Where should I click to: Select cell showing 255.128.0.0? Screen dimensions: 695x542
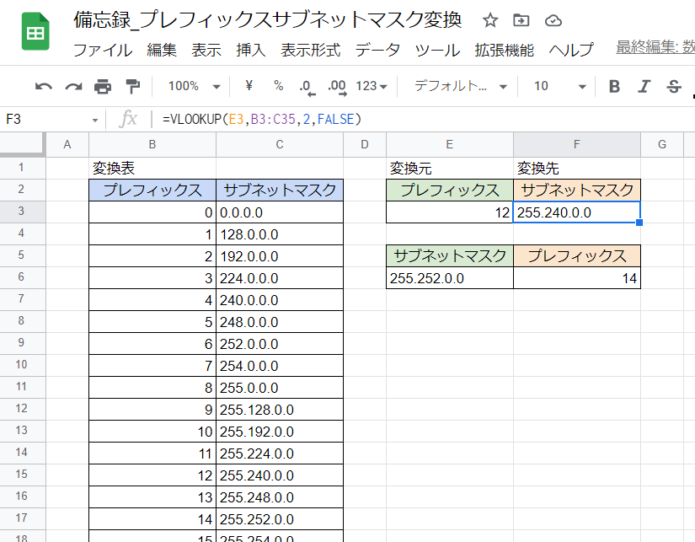click(279, 410)
